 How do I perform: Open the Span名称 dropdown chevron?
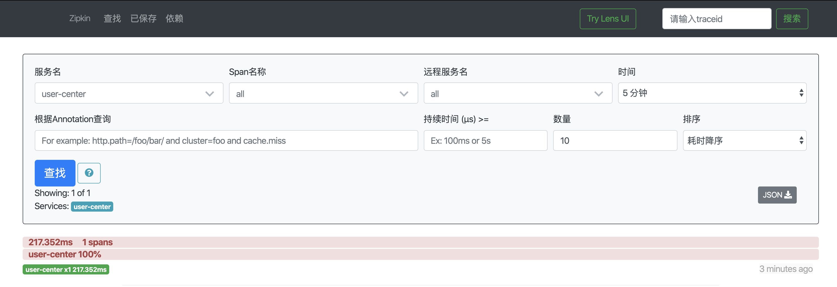click(x=404, y=94)
